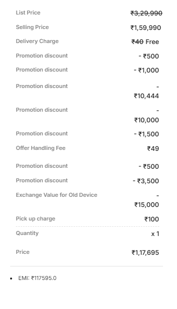
Task: Click the List Price label
Action: coord(28,13)
